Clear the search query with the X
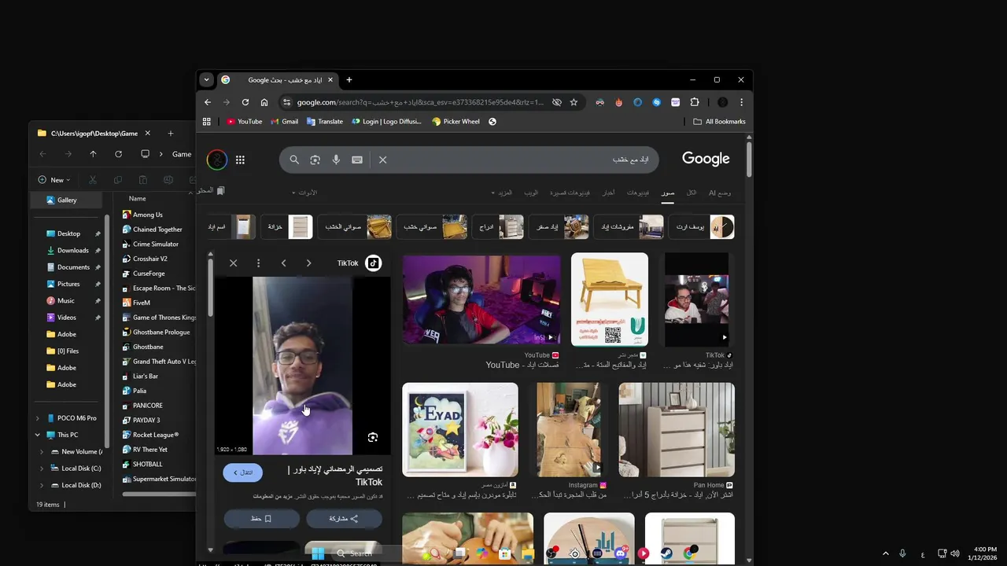Screen dimensions: 1007x566 pyautogui.click(x=382, y=160)
